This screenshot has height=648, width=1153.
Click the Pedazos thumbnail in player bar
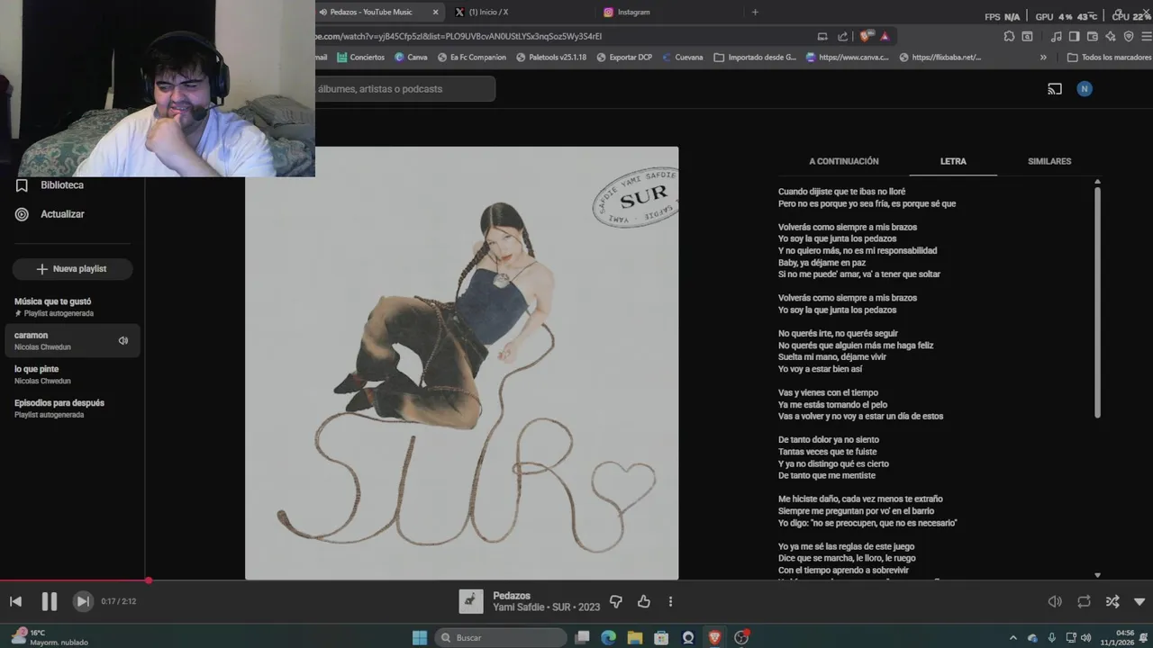(471, 601)
